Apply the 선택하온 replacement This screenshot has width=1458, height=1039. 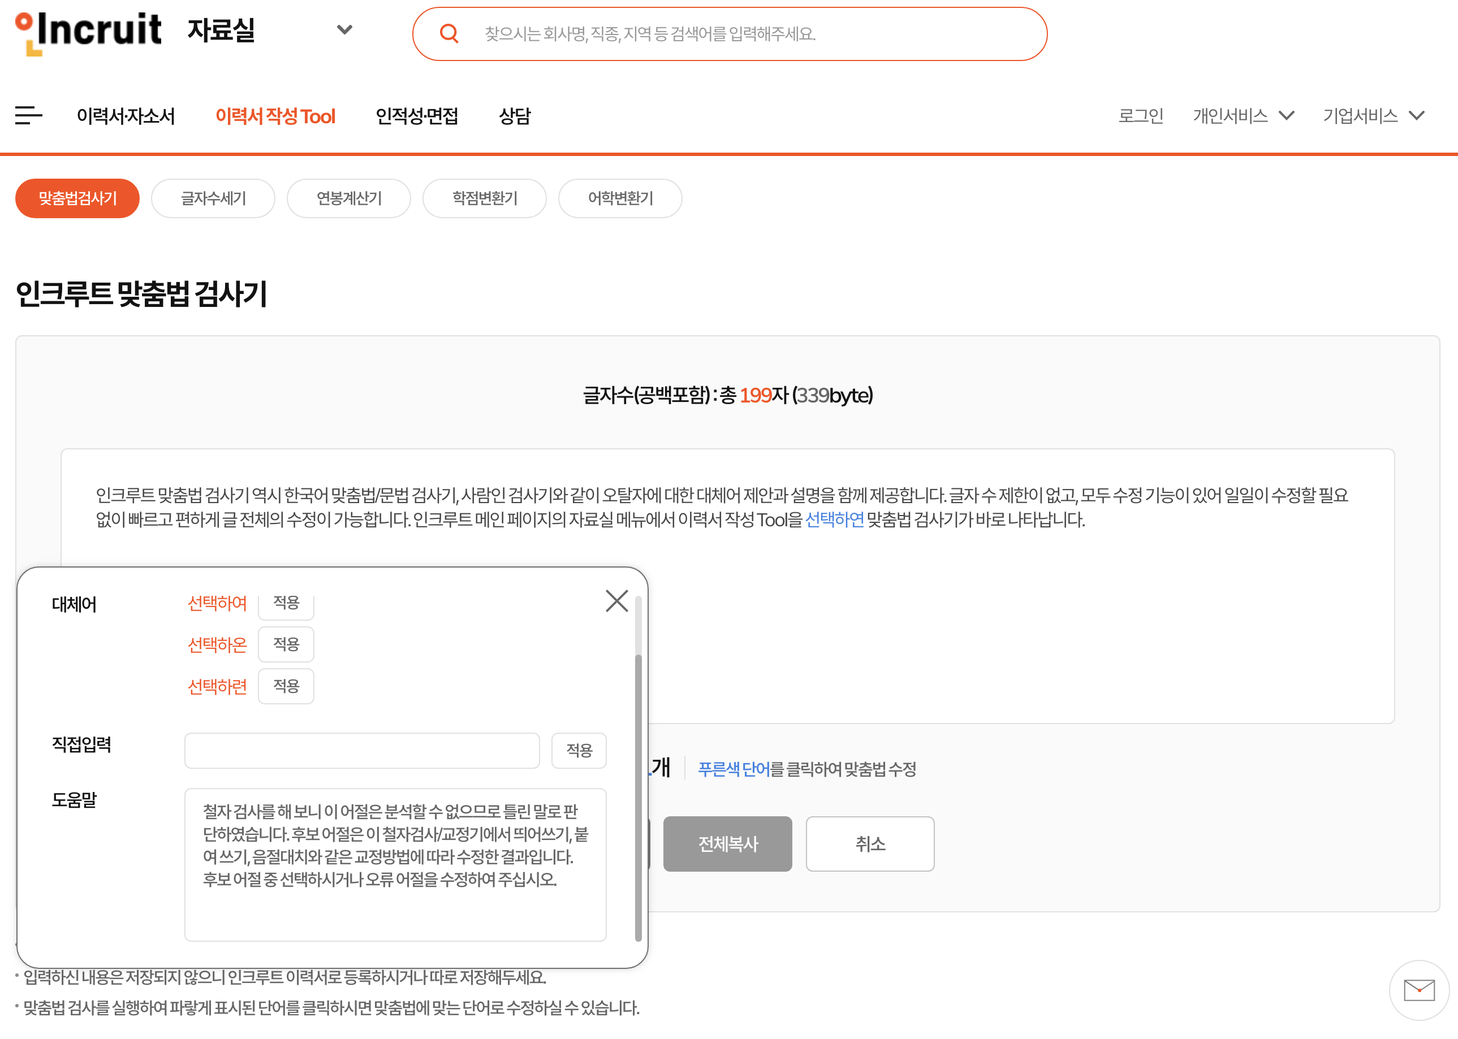tap(286, 644)
